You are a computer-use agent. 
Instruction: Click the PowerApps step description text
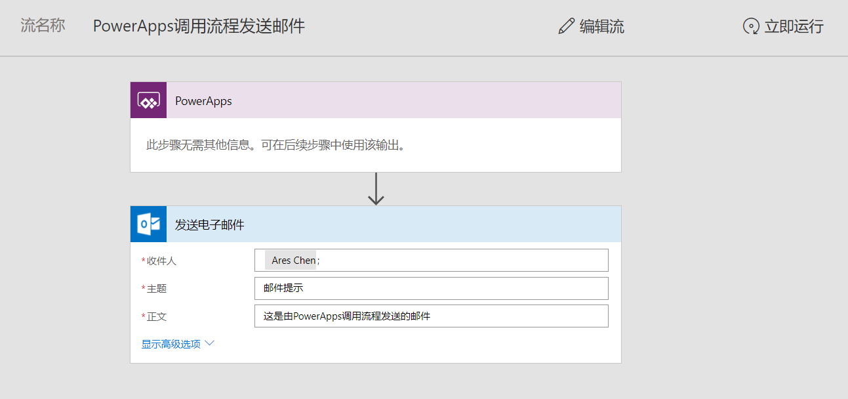point(275,145)
